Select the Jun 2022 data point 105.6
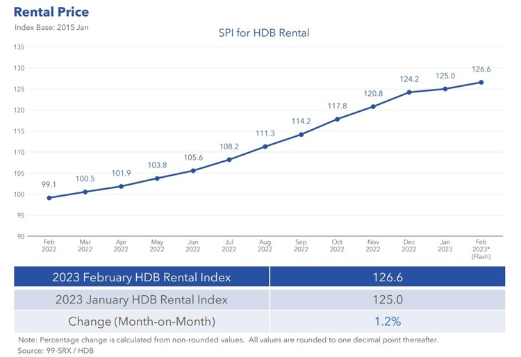 193,171
